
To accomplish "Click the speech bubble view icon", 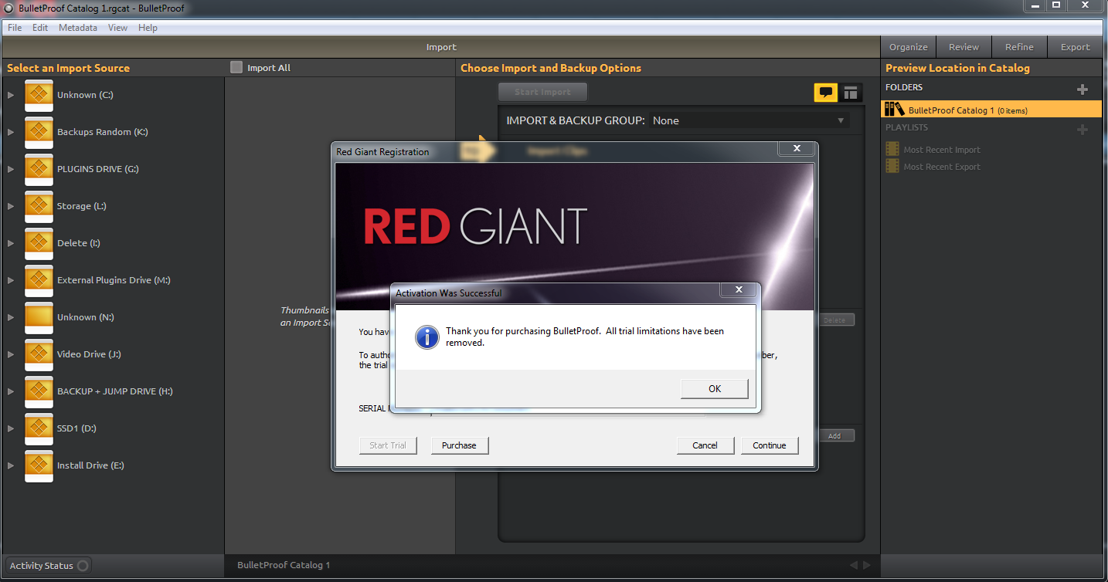I will click(826, 93).
